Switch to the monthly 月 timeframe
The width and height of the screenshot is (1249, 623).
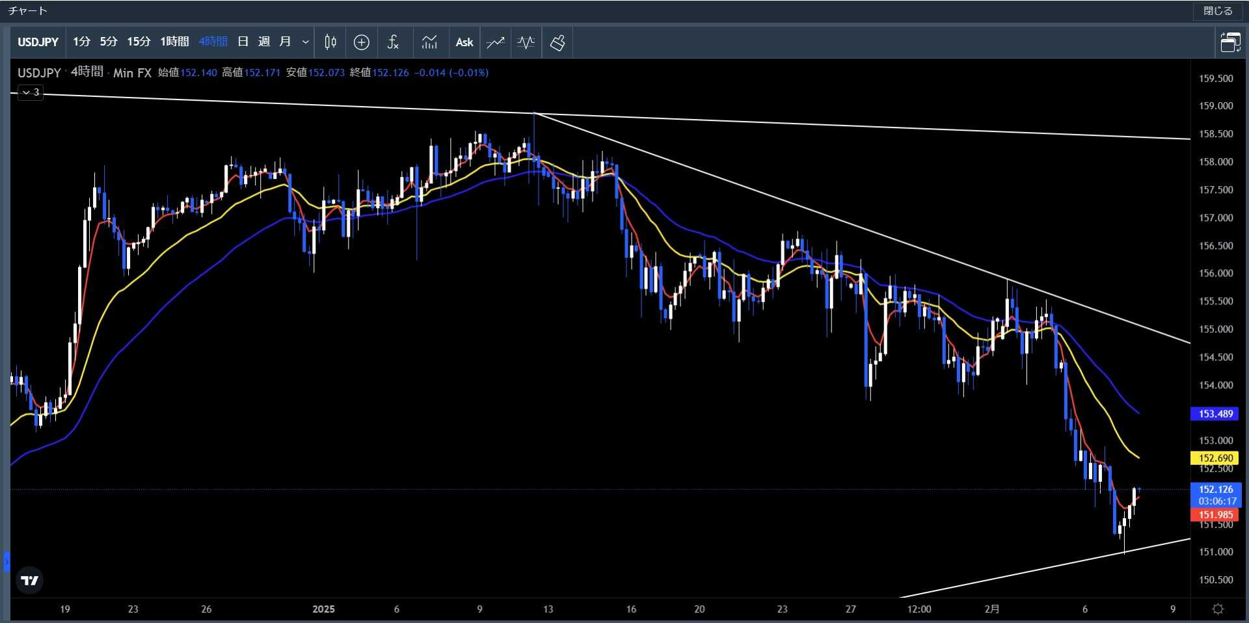285,42
